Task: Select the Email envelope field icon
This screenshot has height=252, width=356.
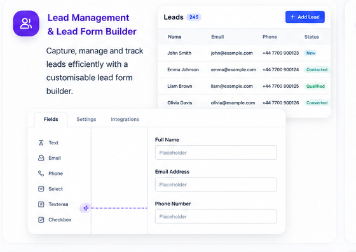Action: (x=41, y=158)
